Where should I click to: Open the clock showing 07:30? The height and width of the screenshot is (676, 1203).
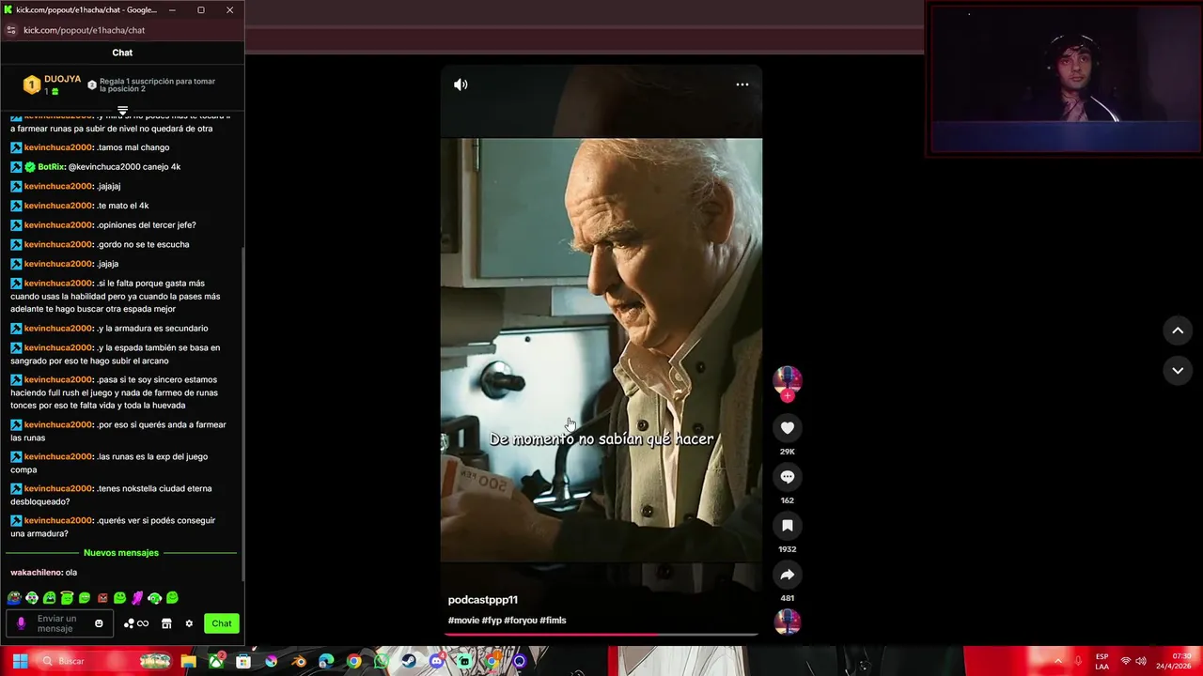1172,662
